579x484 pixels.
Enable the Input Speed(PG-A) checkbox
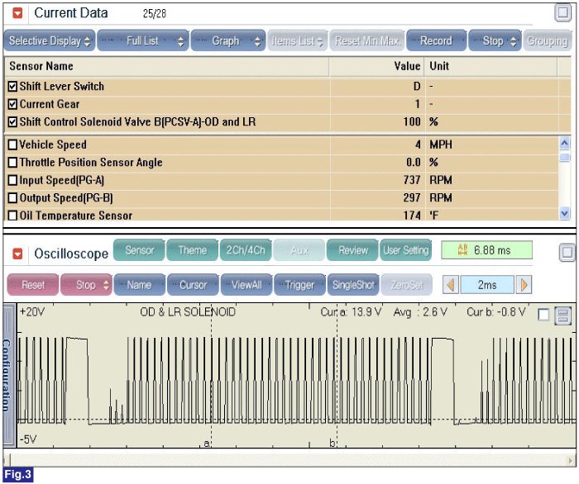[12, 180]
